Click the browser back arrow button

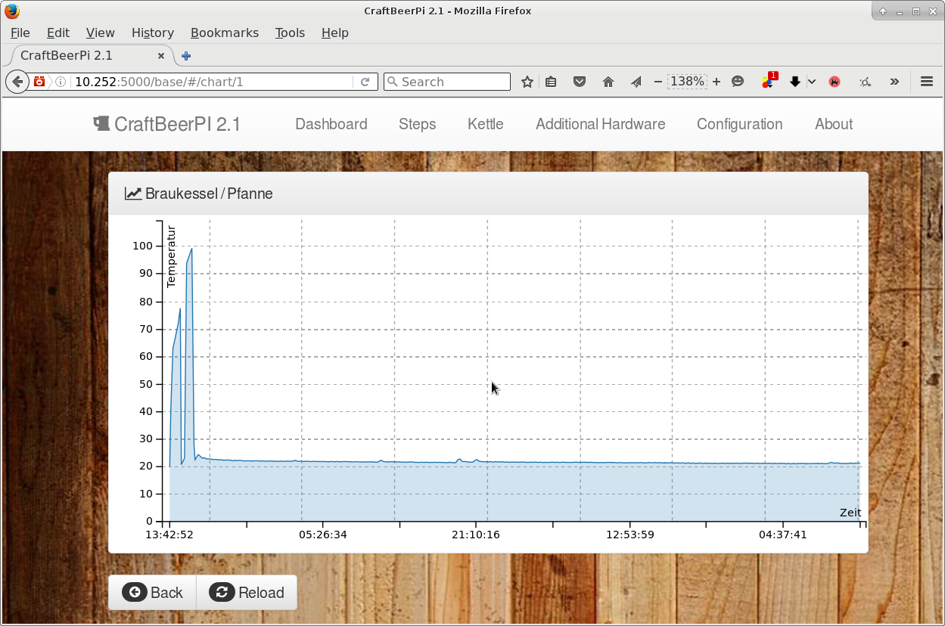[x=17, y=82]
